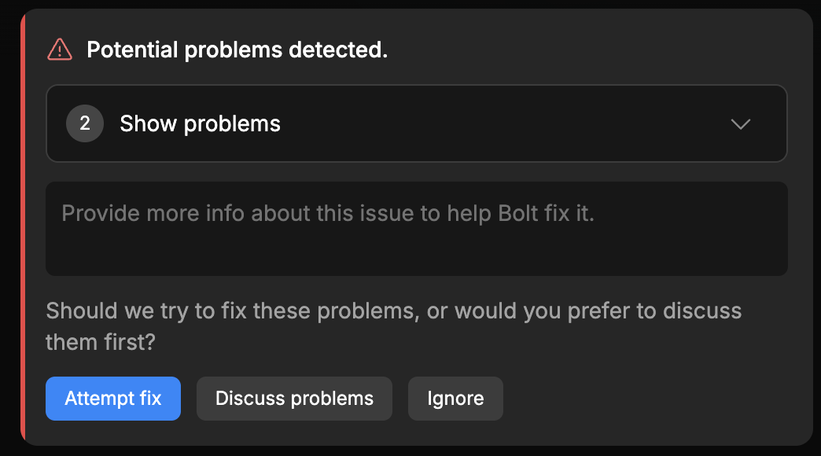
Task: Click the numbered badge in the problems bar
Action: [x=84, y=123]
